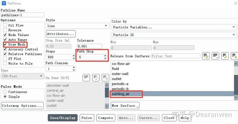Uncheck Node Values option
This screenshot has width=238, height=124.
point(5,35)
